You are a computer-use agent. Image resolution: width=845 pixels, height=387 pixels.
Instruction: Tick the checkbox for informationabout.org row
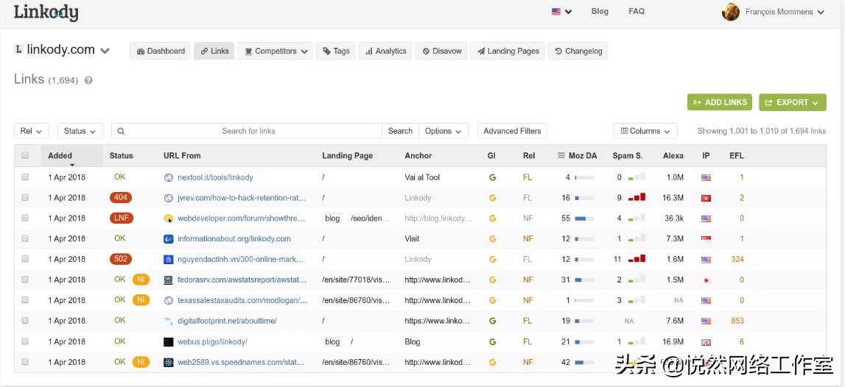pos(25,238)
